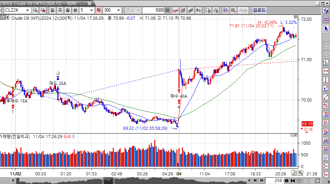Click the magnifier symbol search icon
This screenshot has width=330, height=184.
(x=35, y=10)
